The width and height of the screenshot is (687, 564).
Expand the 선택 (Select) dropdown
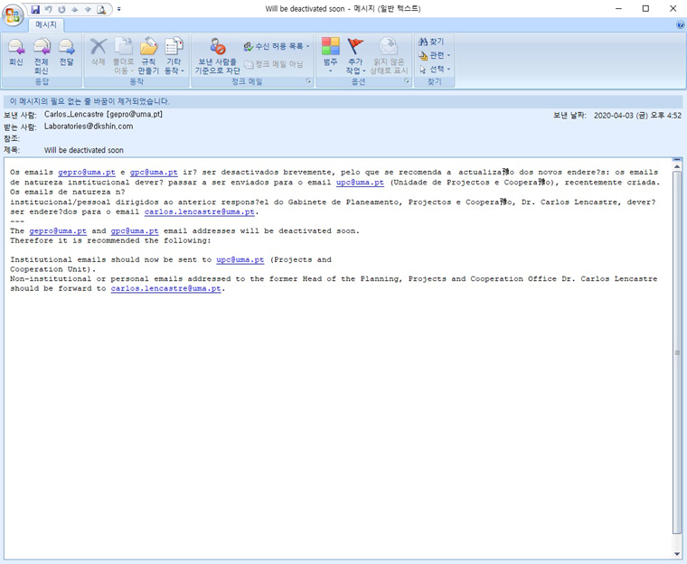coord(435,69)
